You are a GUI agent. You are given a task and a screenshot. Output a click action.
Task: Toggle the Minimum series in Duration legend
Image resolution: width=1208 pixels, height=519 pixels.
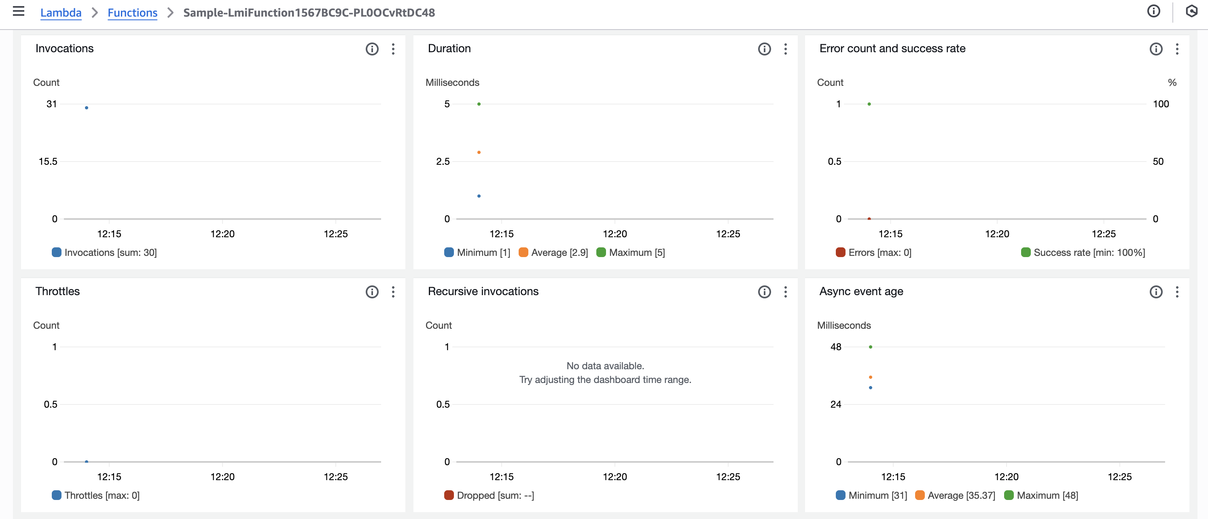[477, 253]
